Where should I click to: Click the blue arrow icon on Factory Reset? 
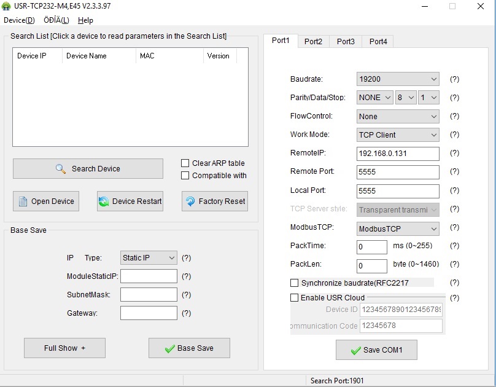[x=190, y=201]
